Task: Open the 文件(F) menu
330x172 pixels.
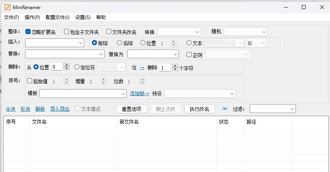Action: (x=12, y=17)
